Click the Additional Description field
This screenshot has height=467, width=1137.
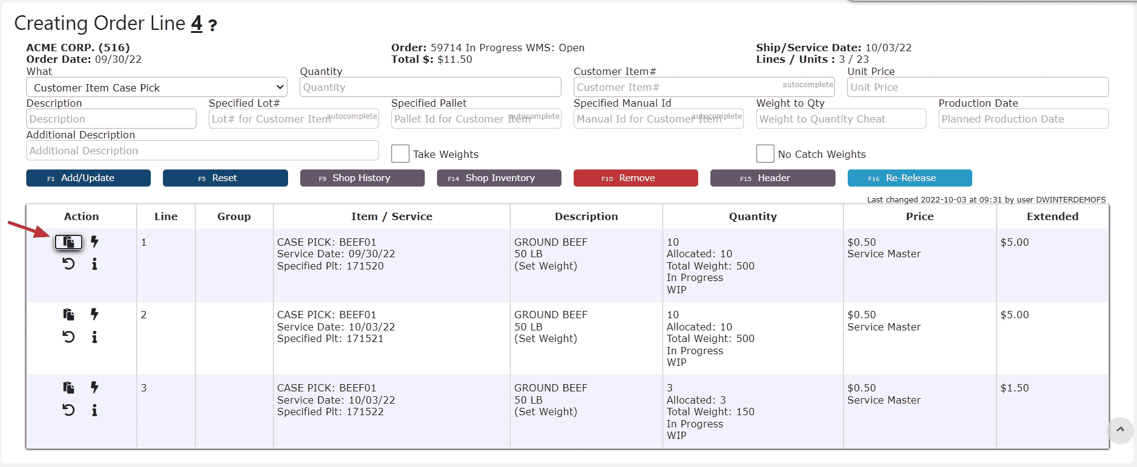point(203,151)
